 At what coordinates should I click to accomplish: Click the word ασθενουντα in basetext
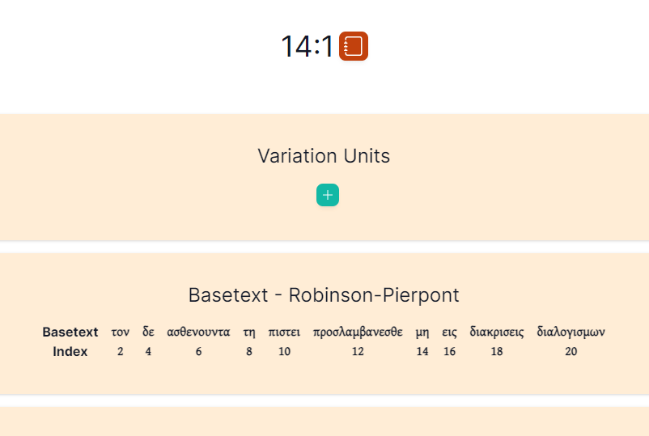click(x=198, y=332)
